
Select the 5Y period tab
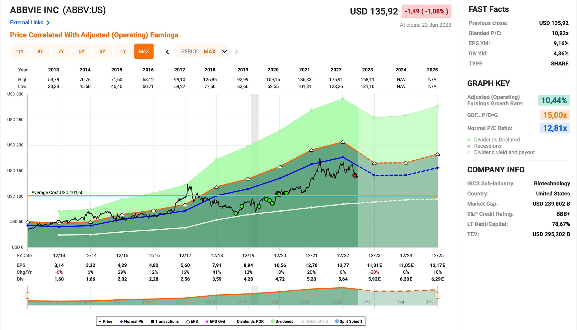pyautogui.click(x=82, y=51)
